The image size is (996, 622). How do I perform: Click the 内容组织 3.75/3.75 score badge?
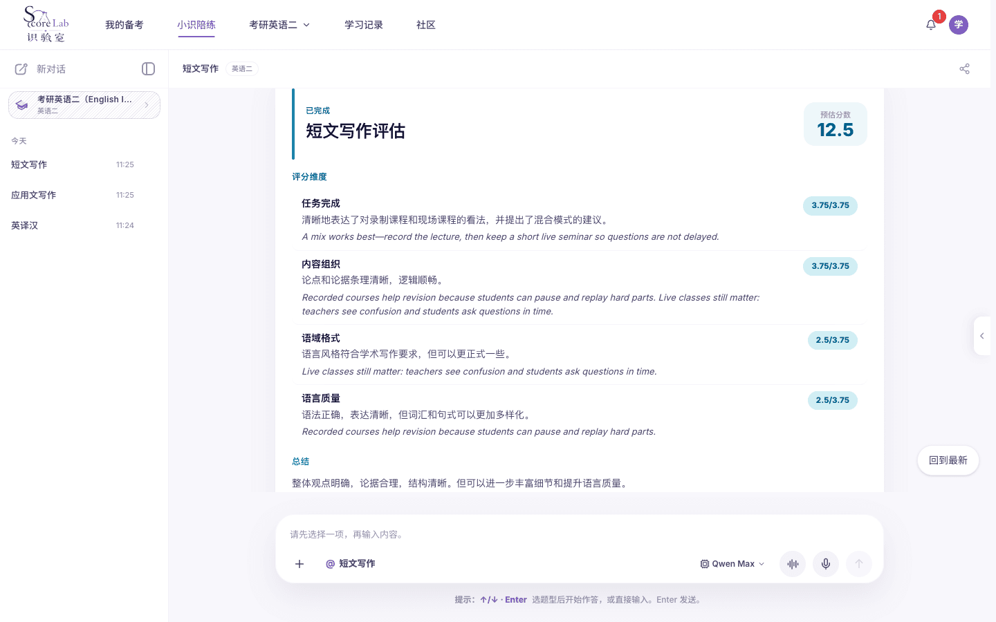click(830, 266)
